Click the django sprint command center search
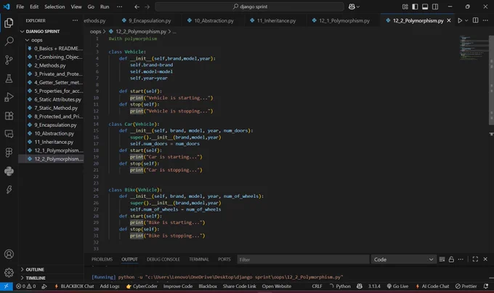Viewport: 494px width, 293px height. [249, 7]
